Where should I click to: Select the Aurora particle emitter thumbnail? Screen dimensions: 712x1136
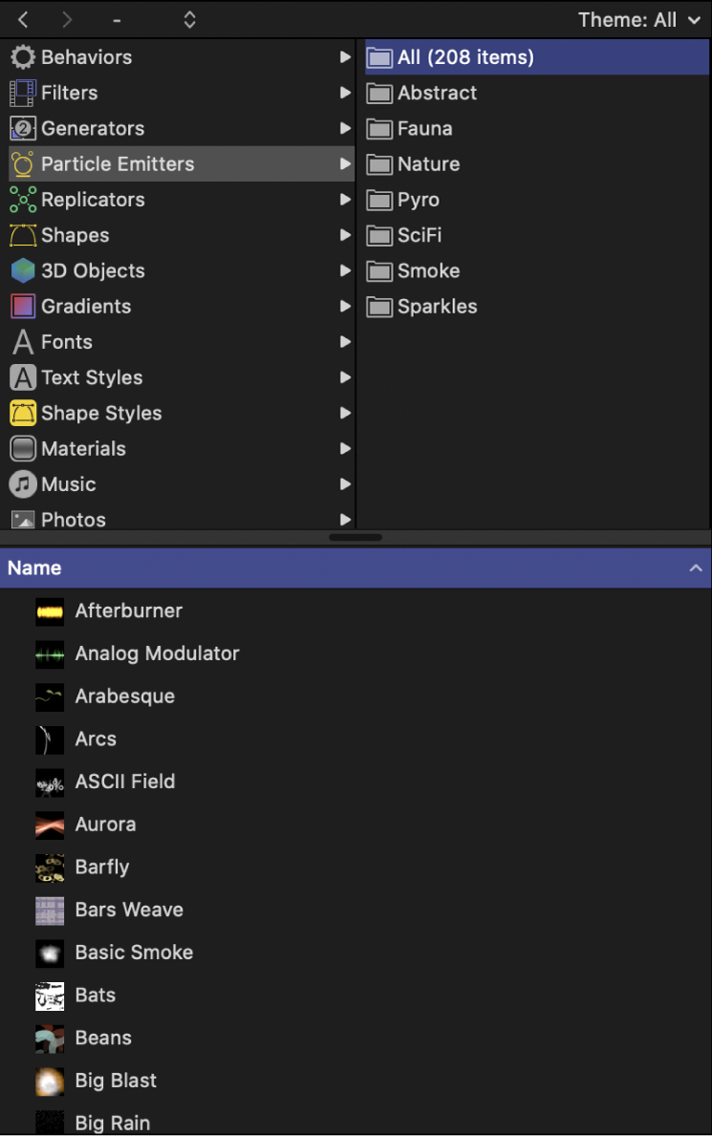[50, 825]
